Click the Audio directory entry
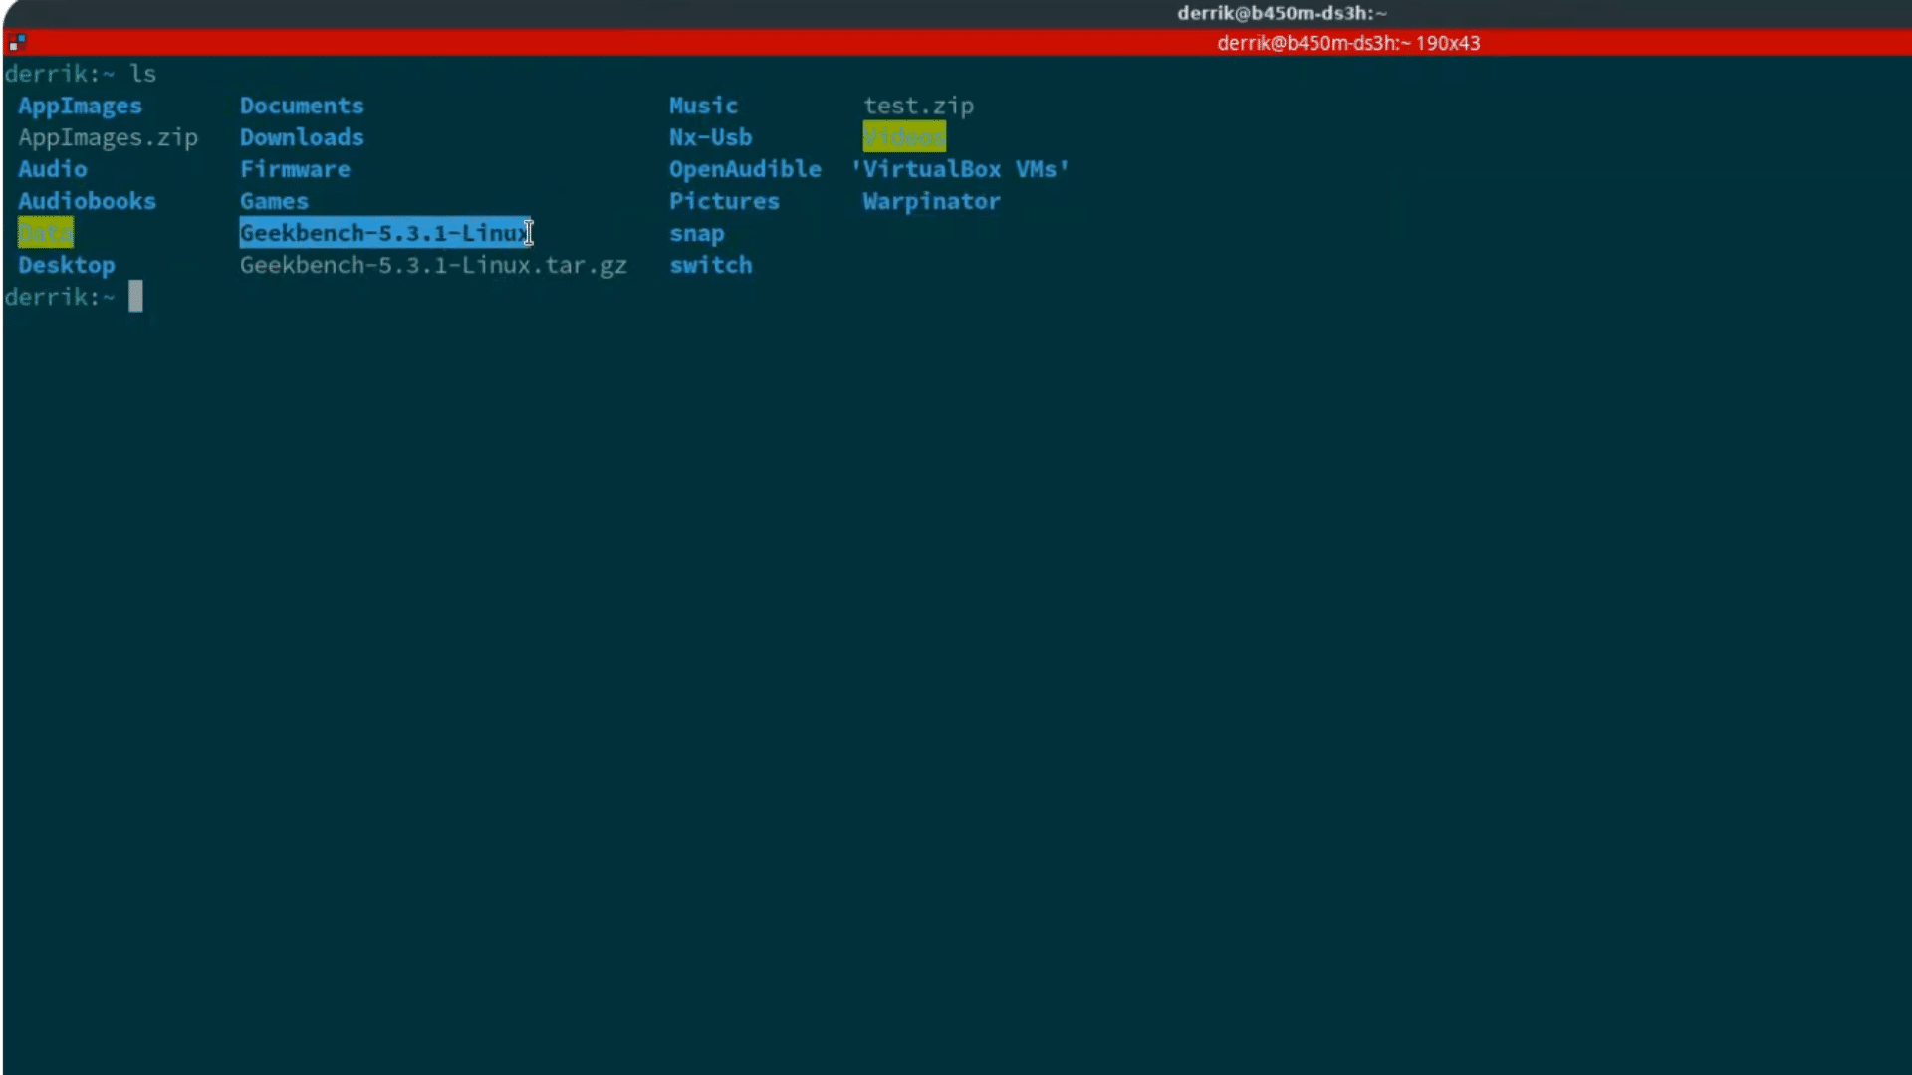The image size is (1912, 1075). click(x=52, y=169)
